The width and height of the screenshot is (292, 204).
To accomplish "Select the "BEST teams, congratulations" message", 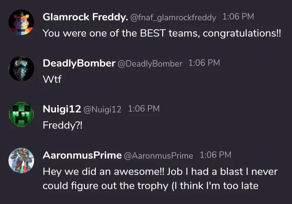I will (161, 33).
